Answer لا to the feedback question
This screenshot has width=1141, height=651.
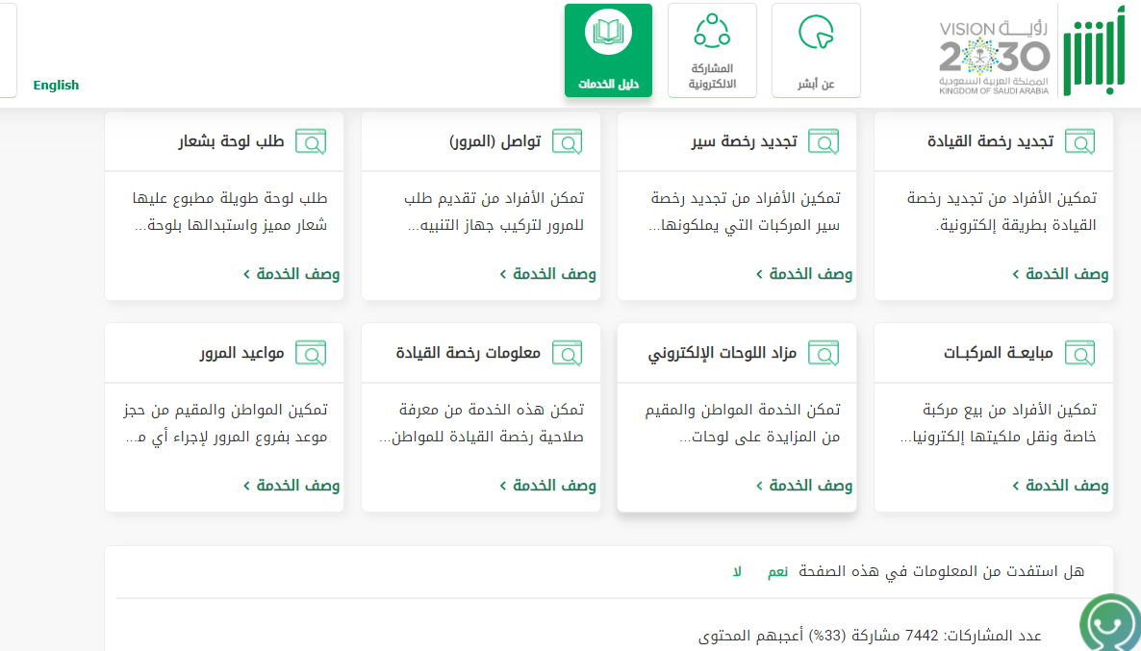coord(737,571)
